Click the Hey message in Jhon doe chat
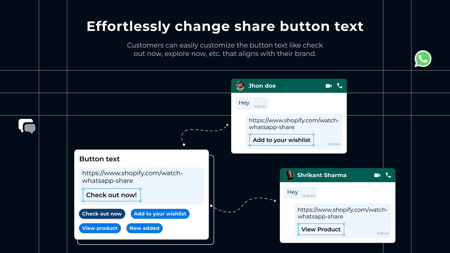The image size is (450, 253). [x=252, y=103]
